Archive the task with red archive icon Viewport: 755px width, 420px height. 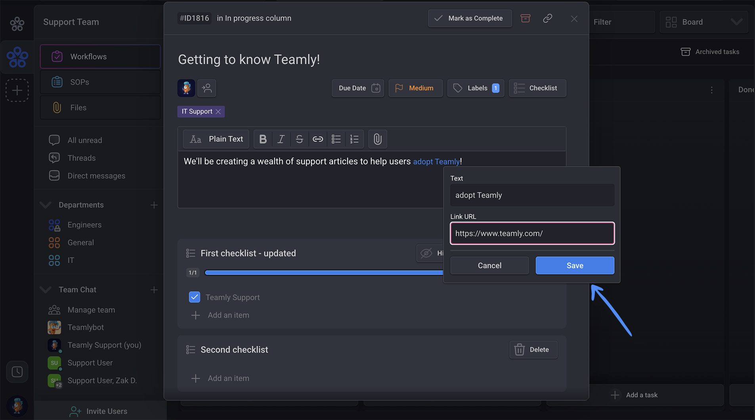pos(526,18)
